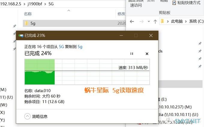Click the copy progress speed graph

87,72
